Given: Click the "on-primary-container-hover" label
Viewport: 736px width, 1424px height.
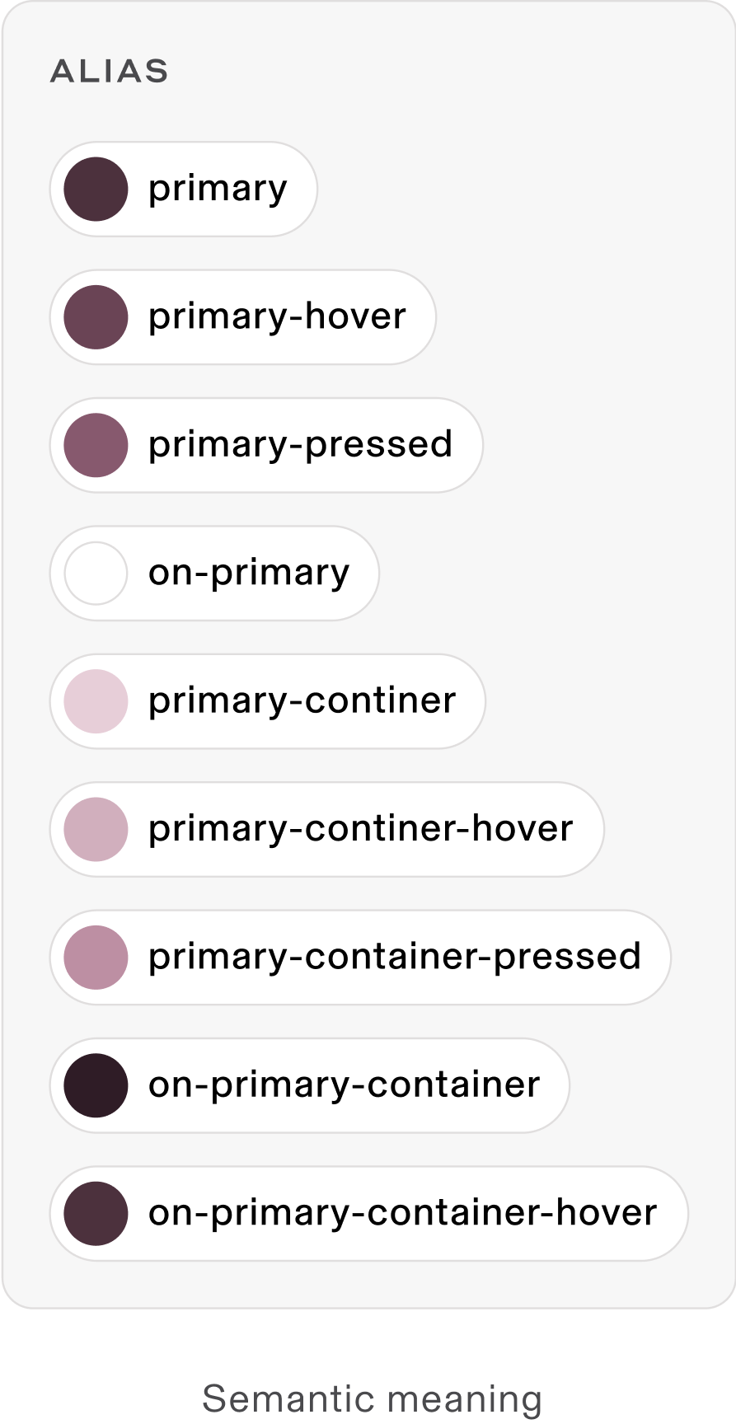Looking at the screenshot, I should coord(402,1213).
